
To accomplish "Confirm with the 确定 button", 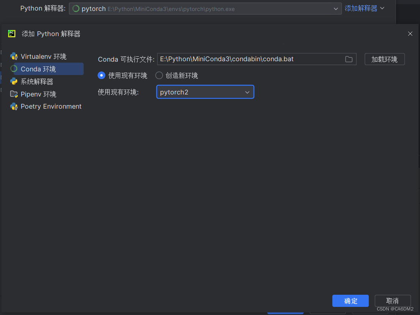I will click(x=350, y=301).
